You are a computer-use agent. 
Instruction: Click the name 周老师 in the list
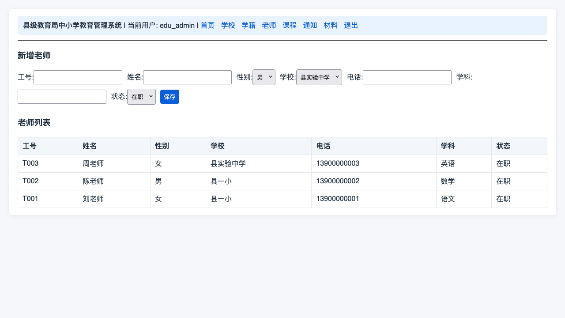93,163
